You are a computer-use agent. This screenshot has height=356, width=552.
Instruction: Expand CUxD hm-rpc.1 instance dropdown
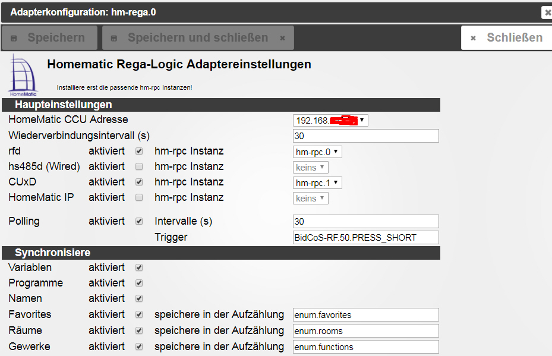pyautogui.click(x=318, y=183)
